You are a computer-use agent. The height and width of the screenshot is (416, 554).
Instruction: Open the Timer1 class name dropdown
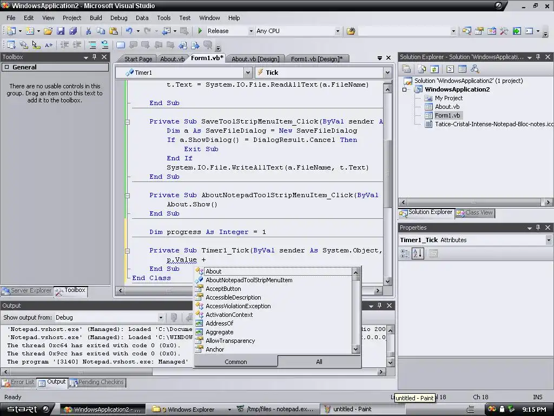pos(248,73)
